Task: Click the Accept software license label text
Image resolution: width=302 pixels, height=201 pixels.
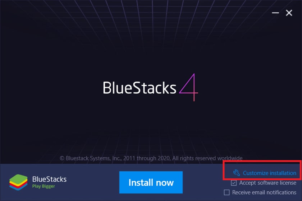Action: pos(268,183)
